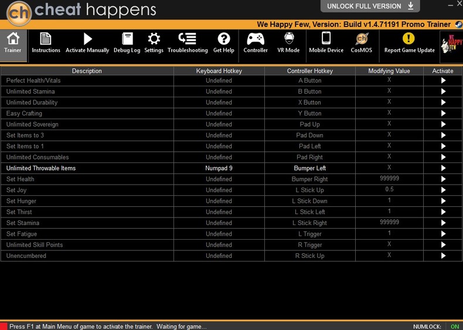The width and height of the screenshot is (463, 330).
Task: Activate Unlimited Skill Points cheat
Action: tap(443, 244)
